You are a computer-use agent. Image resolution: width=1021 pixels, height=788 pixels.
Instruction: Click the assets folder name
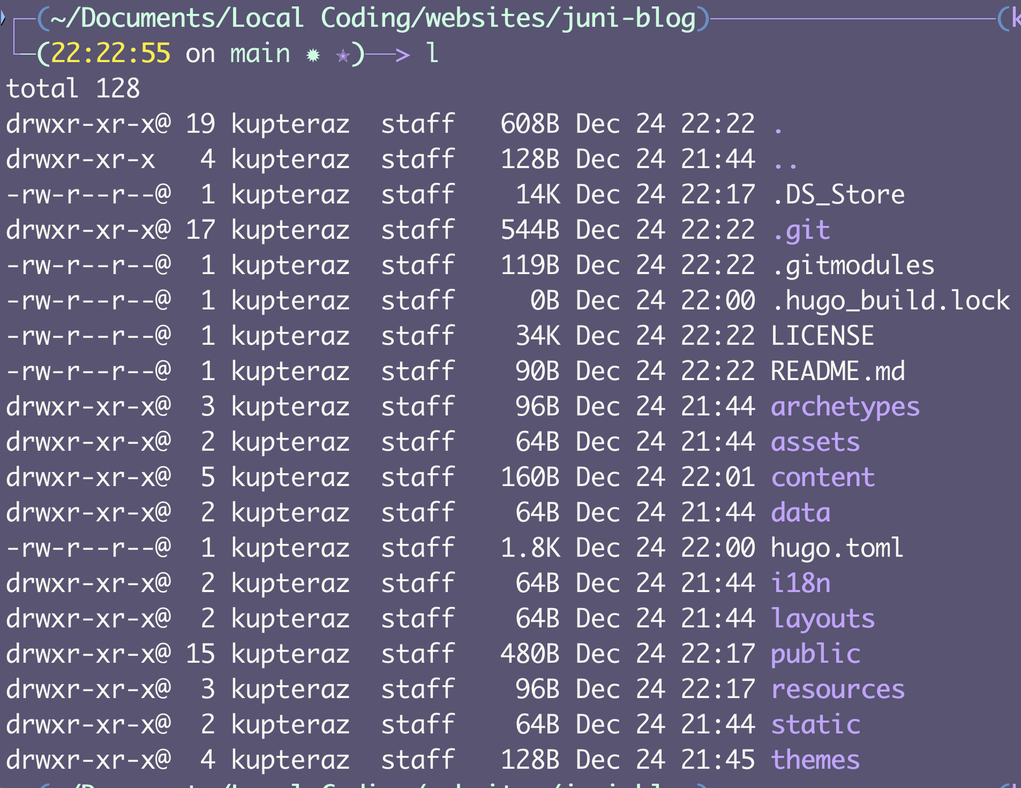click(815, 443)
